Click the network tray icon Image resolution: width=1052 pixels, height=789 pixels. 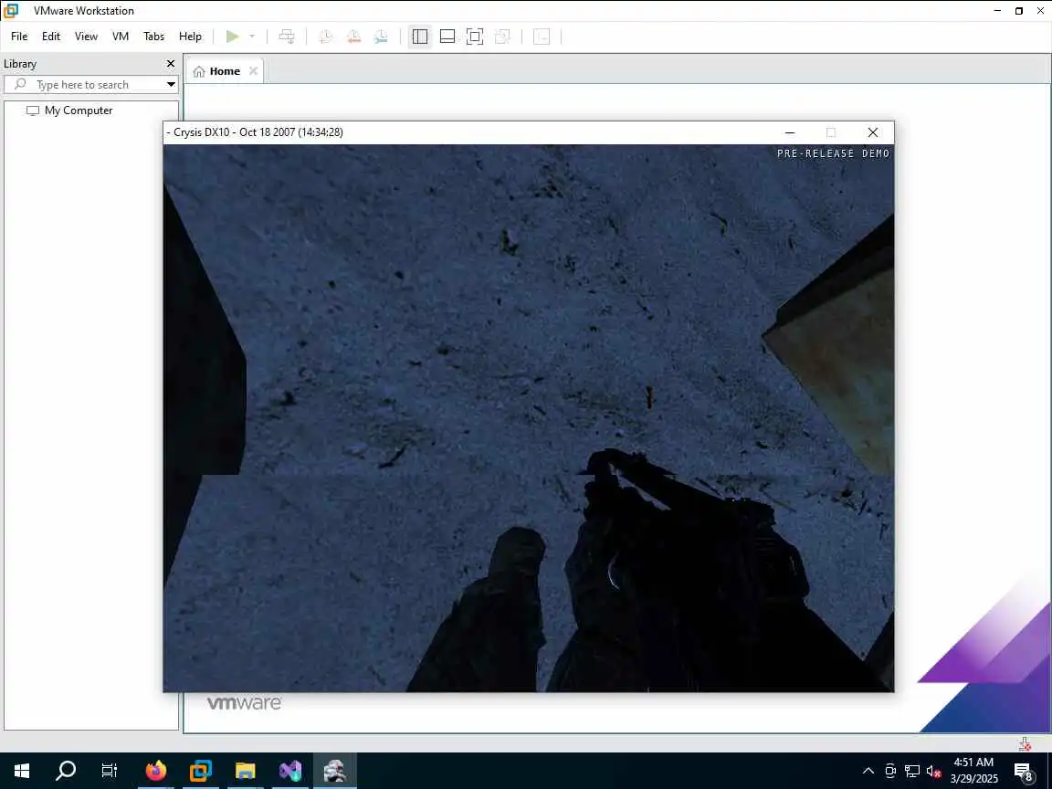(x=912, y=771)
